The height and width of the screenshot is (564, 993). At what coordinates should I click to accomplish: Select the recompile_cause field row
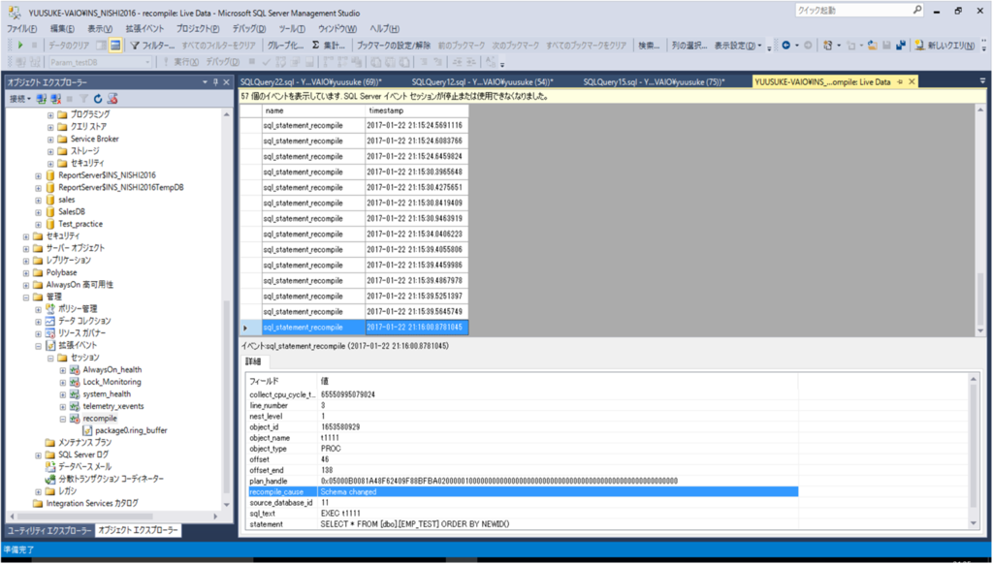[523, 492]
